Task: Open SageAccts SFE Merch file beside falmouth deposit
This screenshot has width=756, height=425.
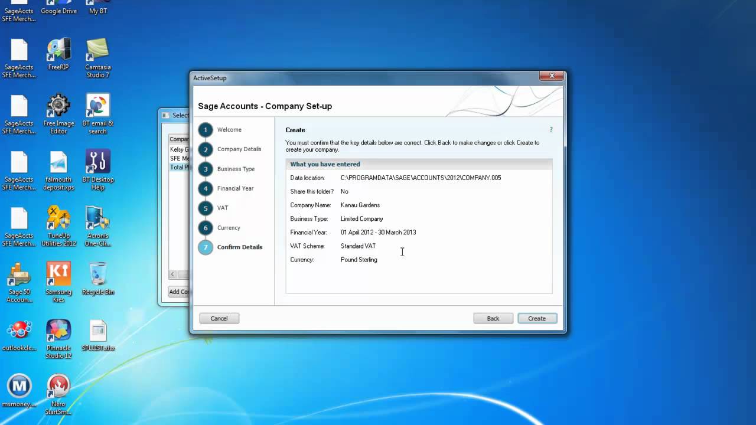Action: coord(19,171)
